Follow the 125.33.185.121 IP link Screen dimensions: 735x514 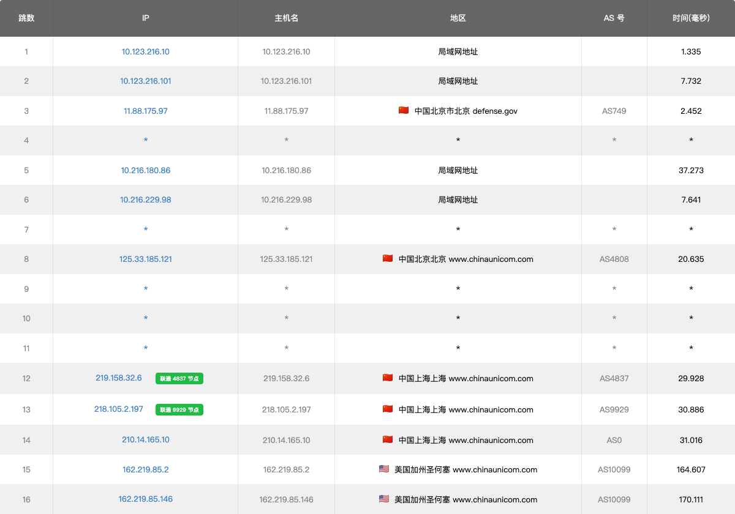[145, 259]
